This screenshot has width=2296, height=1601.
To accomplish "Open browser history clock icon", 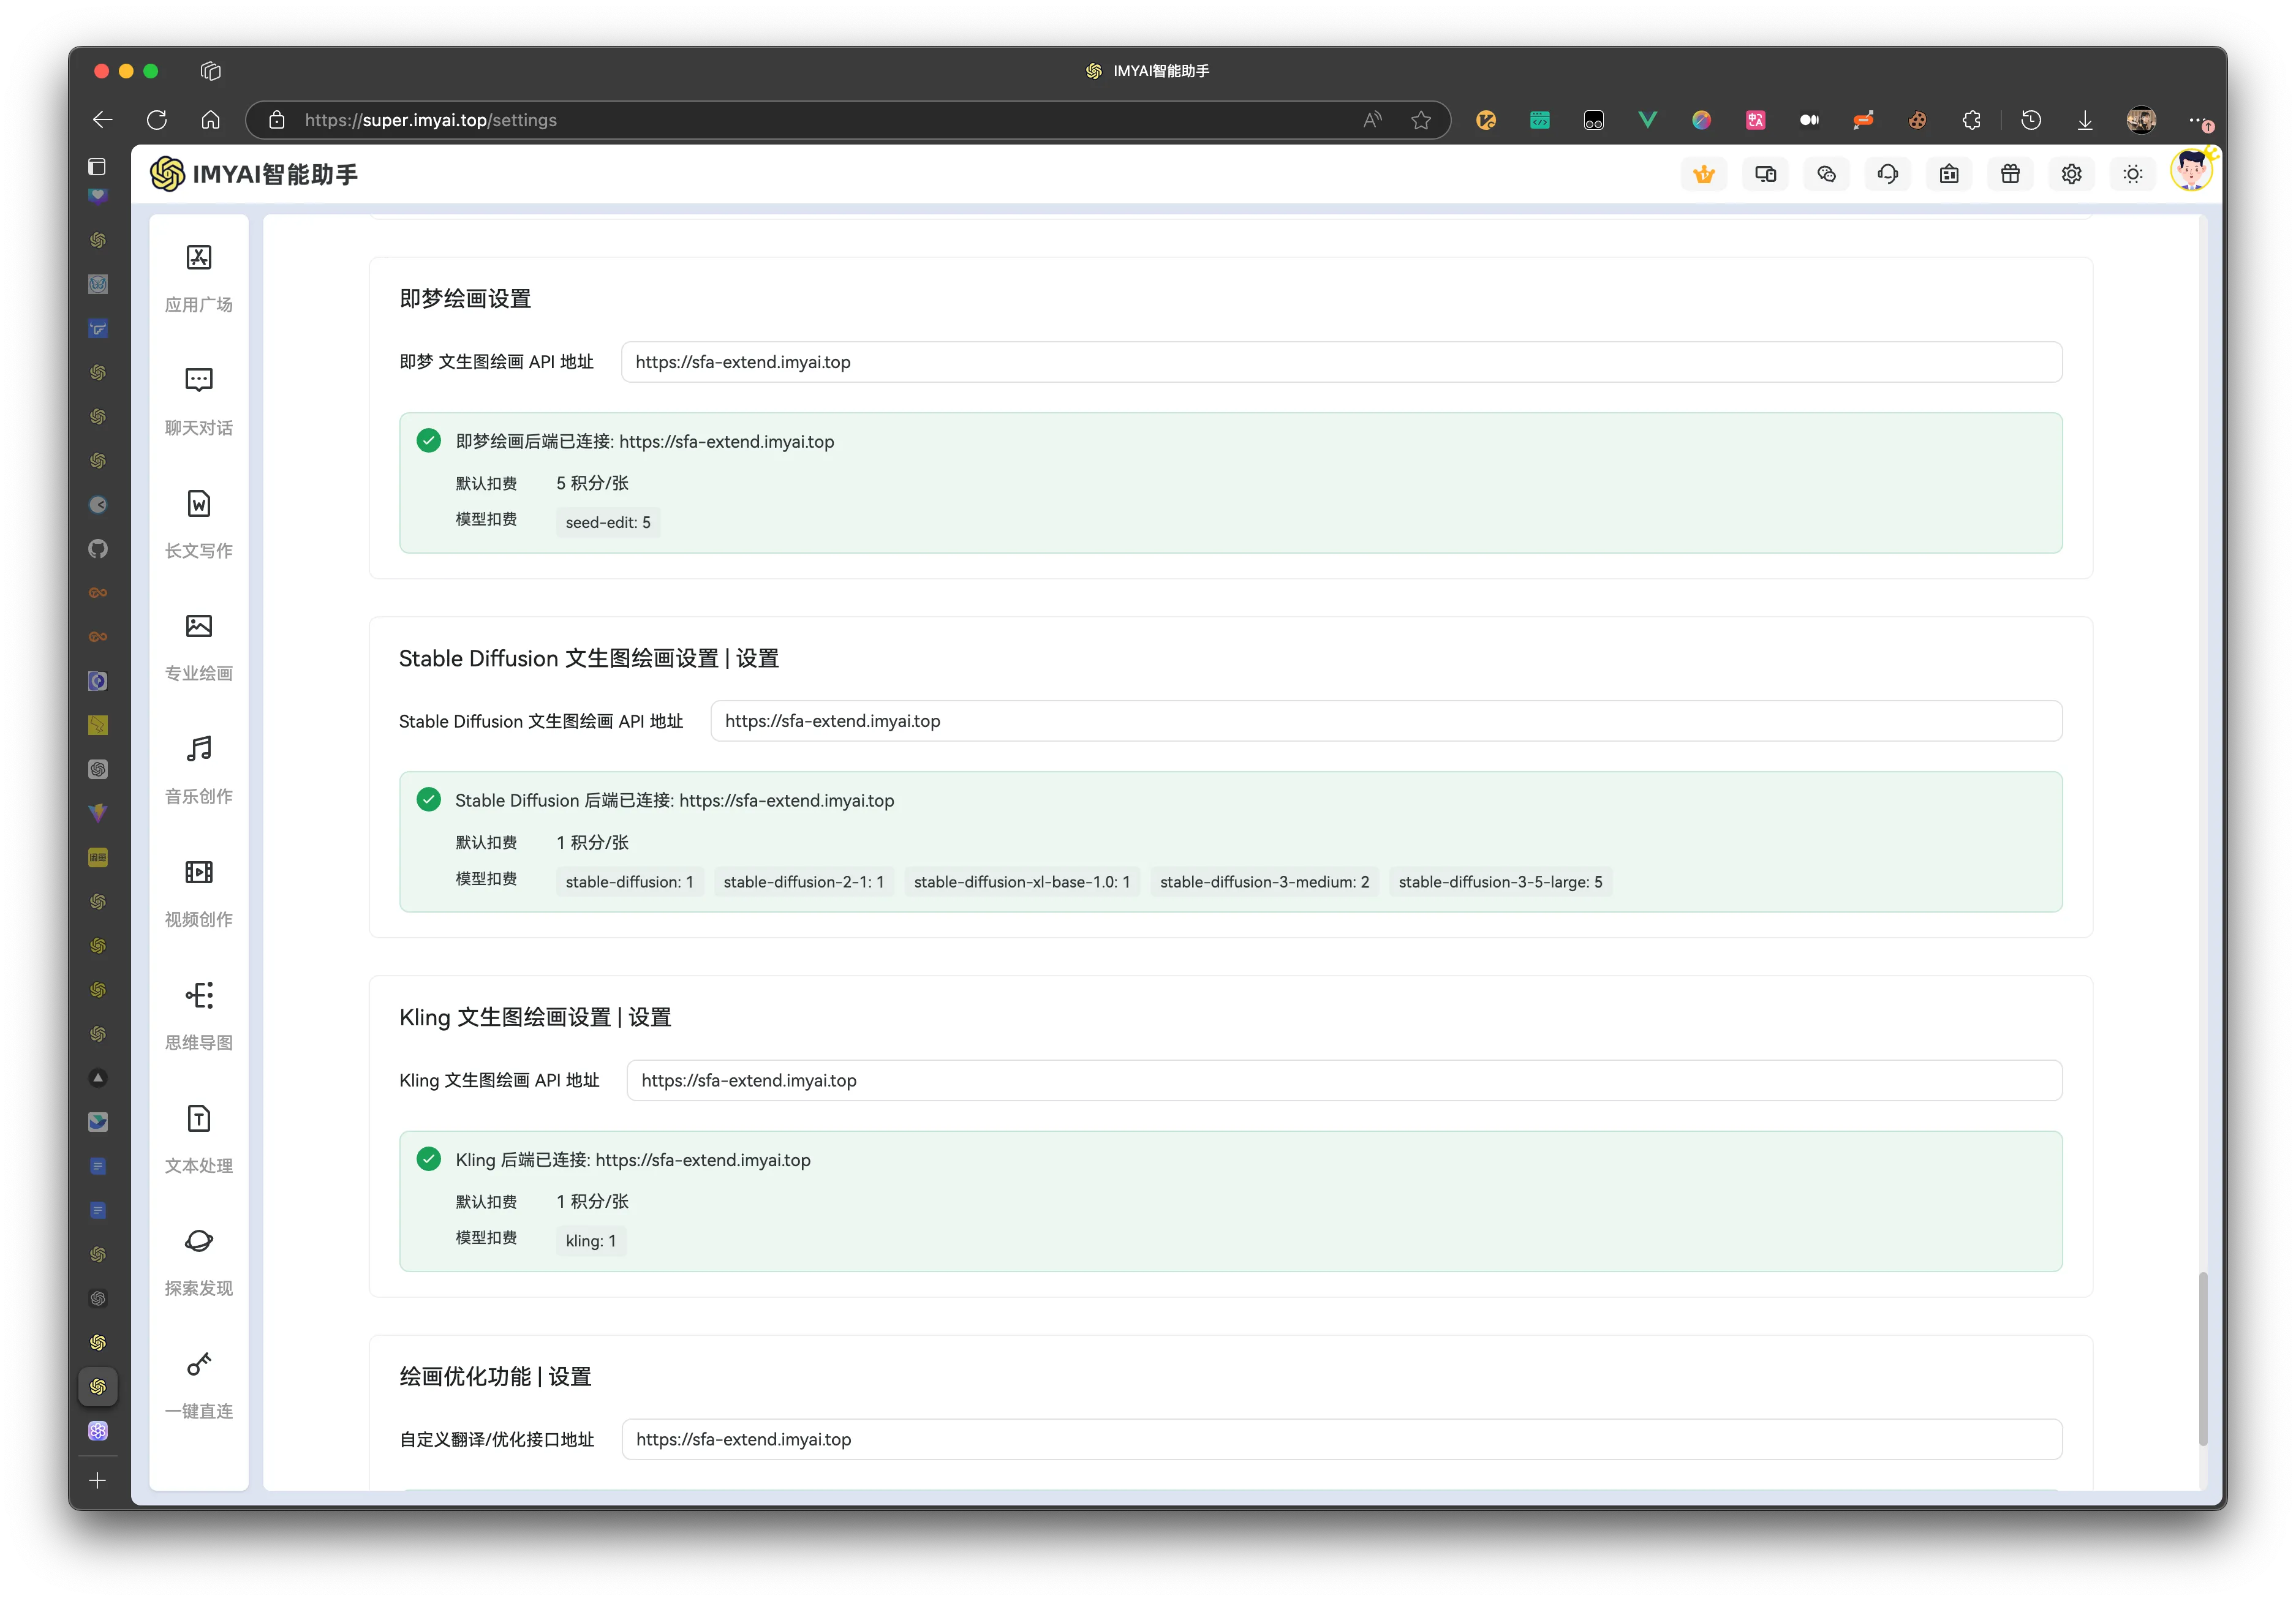I will (2031, 120).
